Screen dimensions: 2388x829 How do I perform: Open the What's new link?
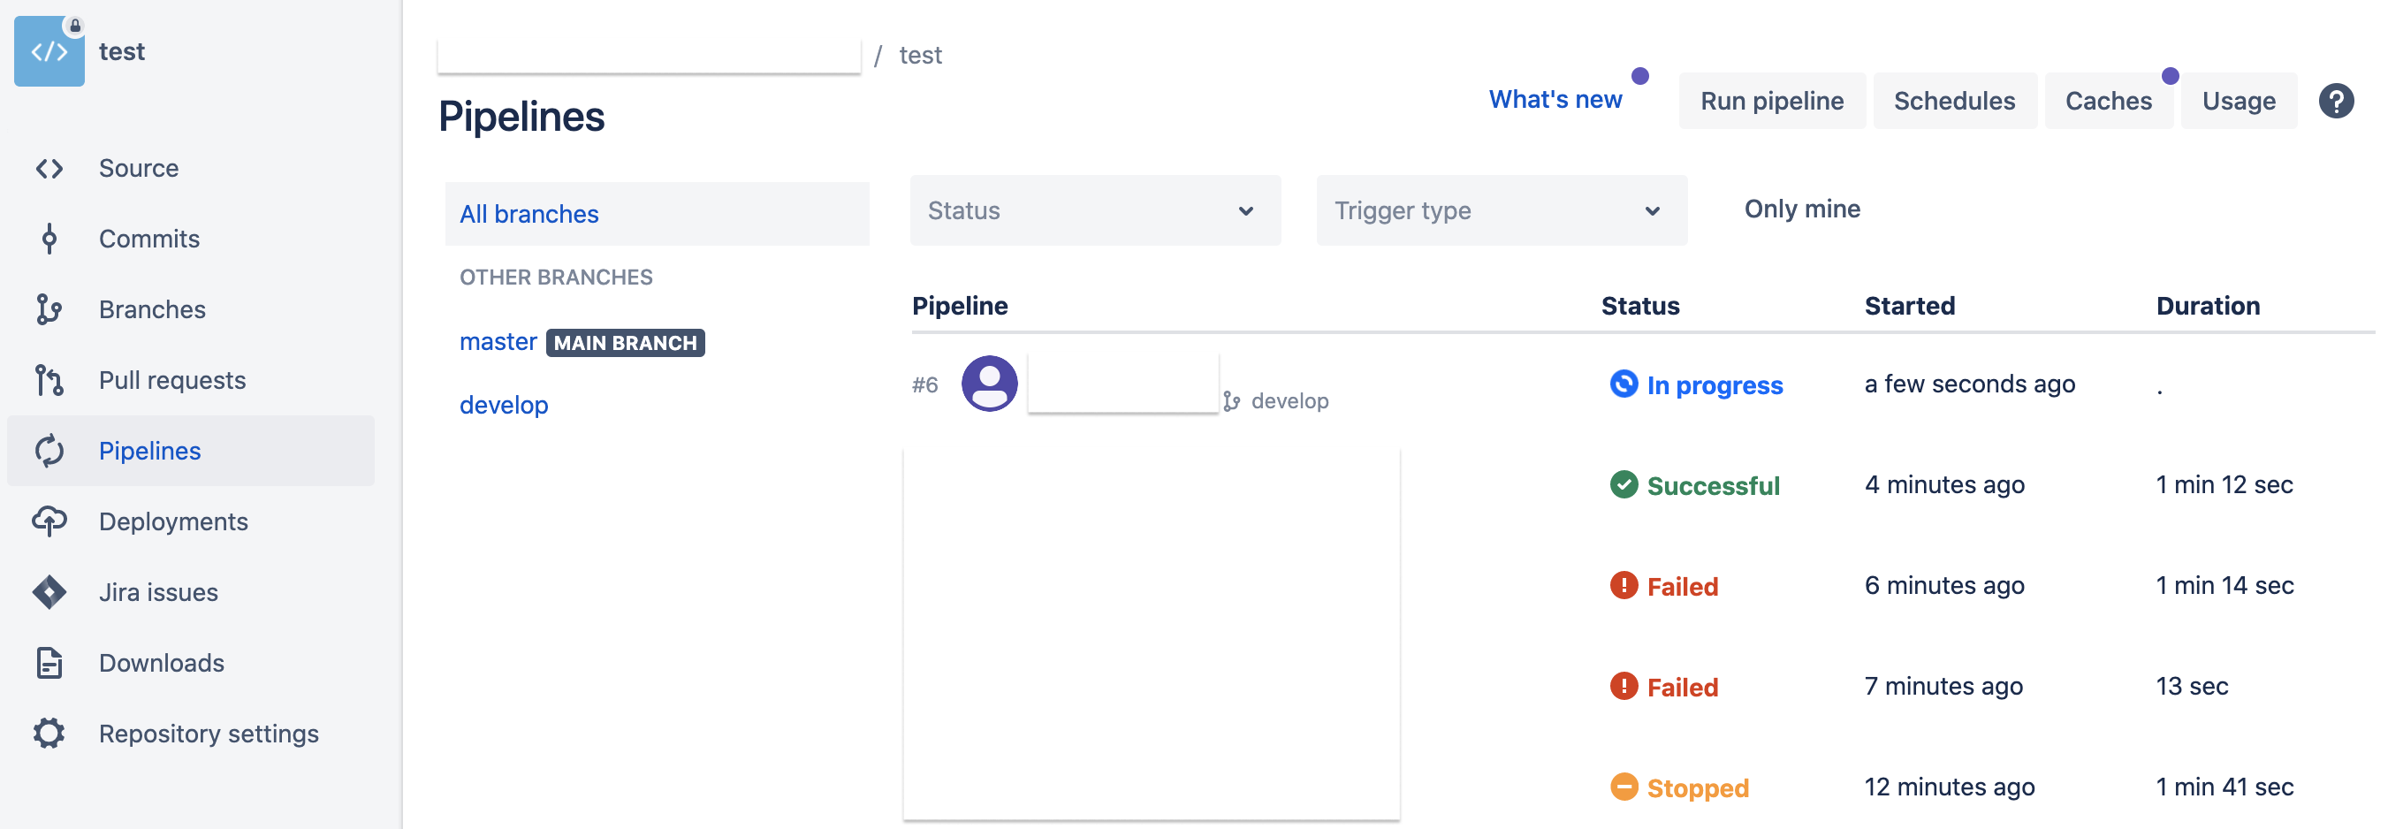(1555, 100)
